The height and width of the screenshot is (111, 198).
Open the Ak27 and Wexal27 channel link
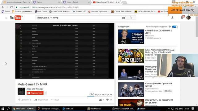point(35,89)
